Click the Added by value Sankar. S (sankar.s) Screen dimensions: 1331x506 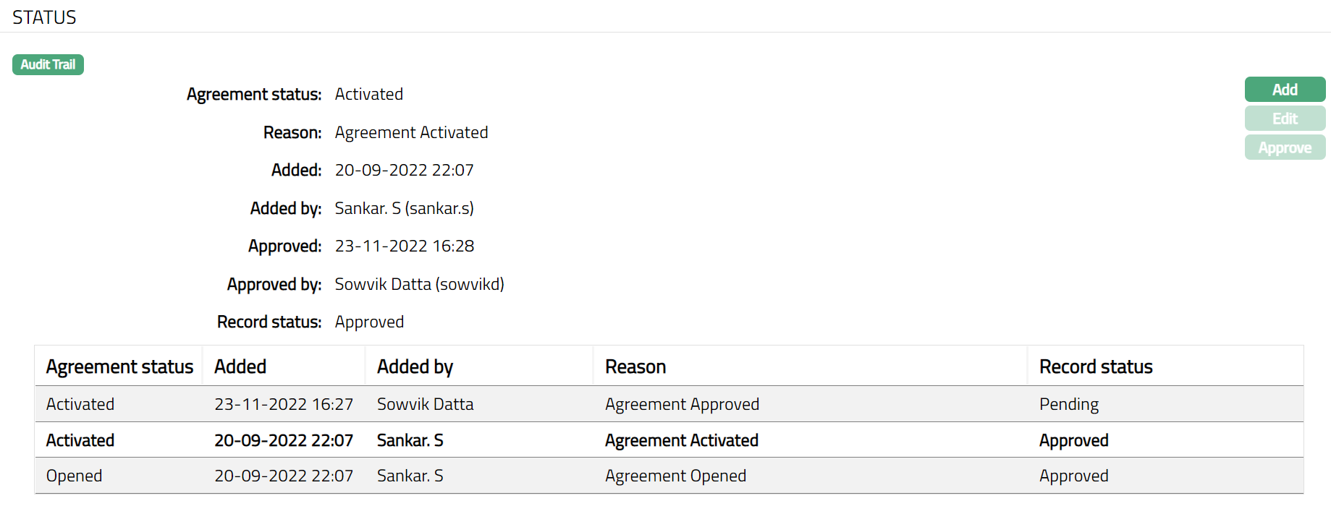[404, 208]
